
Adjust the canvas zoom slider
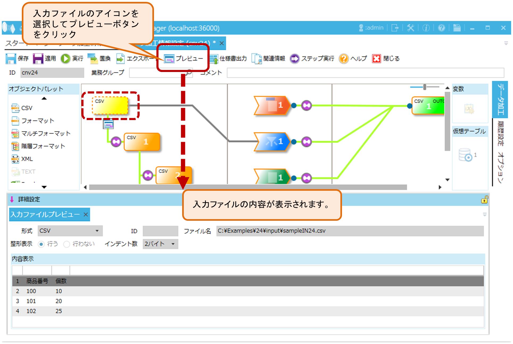[425, 87]
